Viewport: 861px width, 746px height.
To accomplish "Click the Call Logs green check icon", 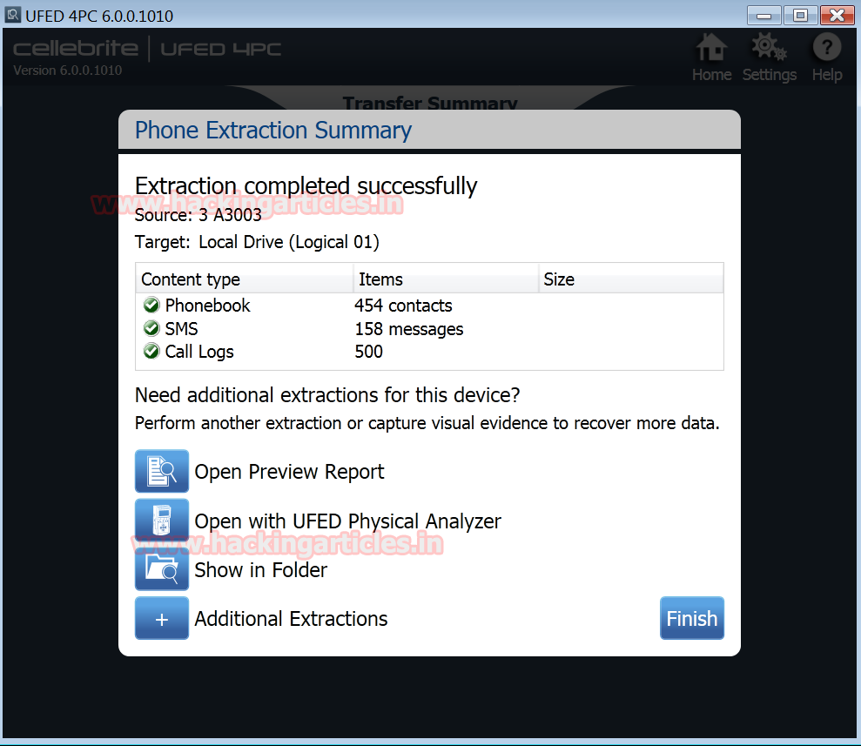I will (x=151, y=352).
